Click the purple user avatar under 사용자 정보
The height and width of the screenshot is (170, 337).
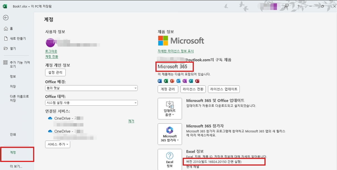tap(50, 43)
